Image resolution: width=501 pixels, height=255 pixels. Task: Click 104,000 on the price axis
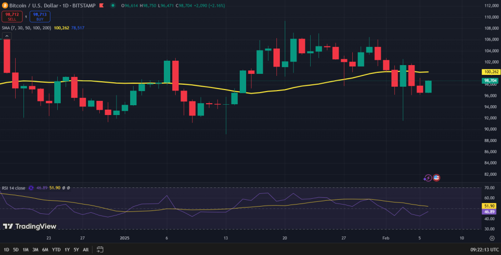[x=491, y=51]
